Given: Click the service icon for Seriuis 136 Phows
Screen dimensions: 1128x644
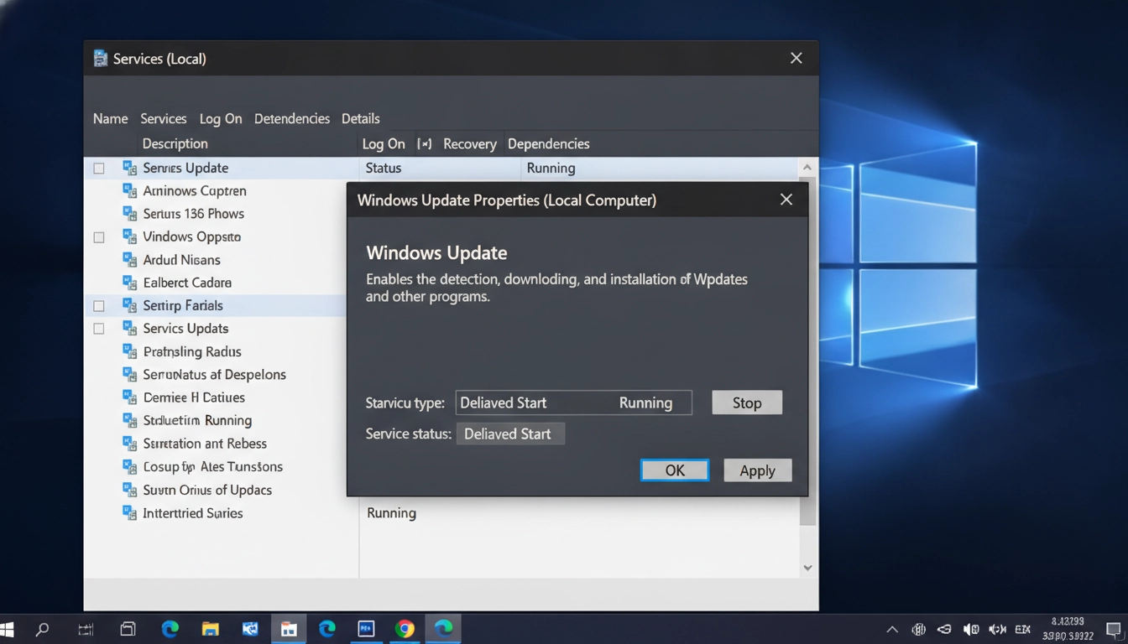Looking at the screenshot, I should click(x=129, y=214).
